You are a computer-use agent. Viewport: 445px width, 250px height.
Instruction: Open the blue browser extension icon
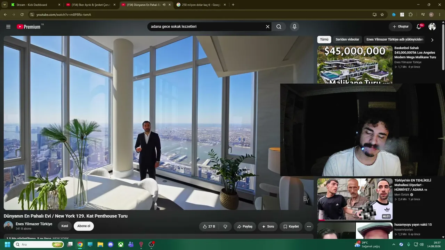point(394,15)
